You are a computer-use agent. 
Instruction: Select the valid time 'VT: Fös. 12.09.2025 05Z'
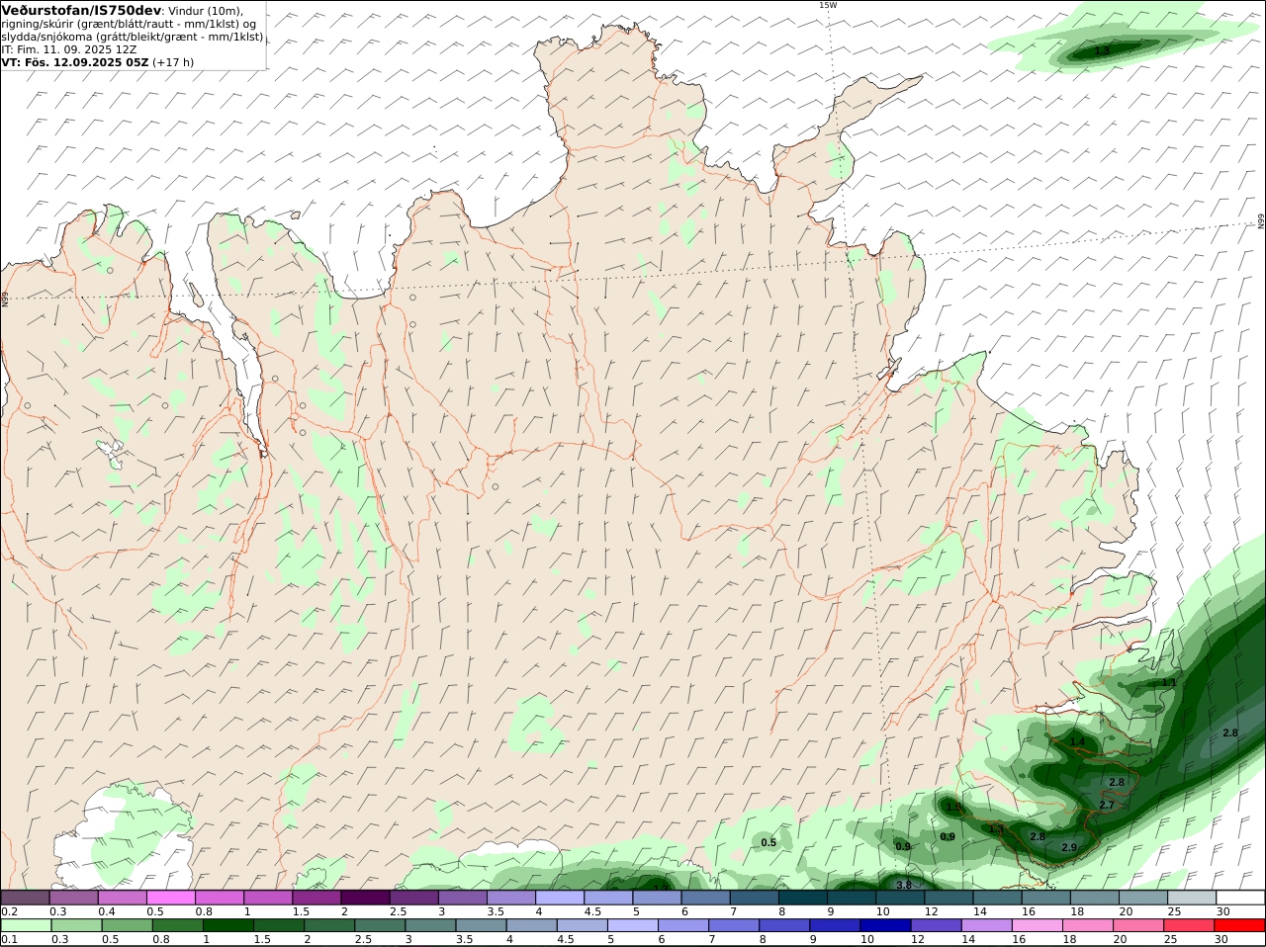point(75,62)
